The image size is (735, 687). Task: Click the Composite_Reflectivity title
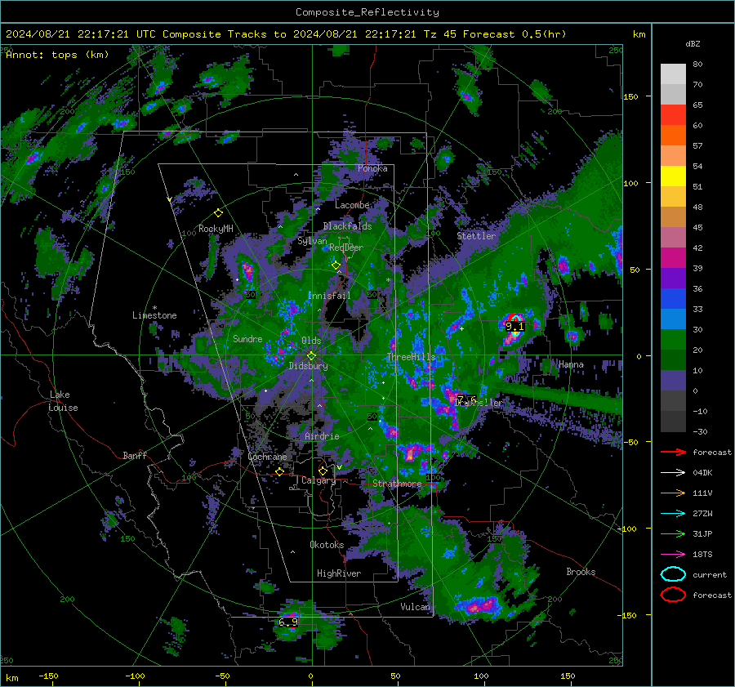point(367,12)
